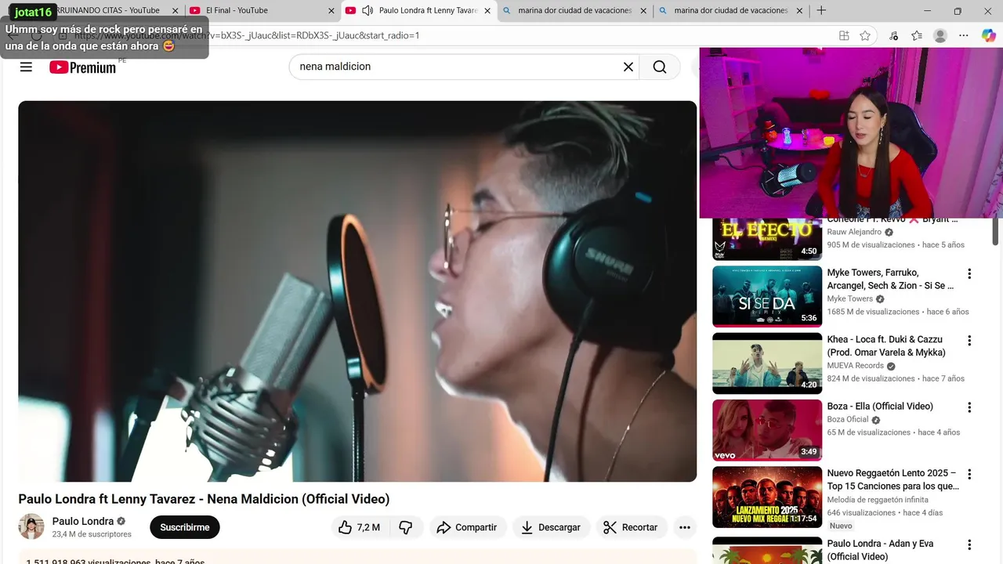This screenshot has width=1003, height=564.
Task: Select the Paulo Londra ft Lenny Tavarez tab
Action: tap(419, 10)
